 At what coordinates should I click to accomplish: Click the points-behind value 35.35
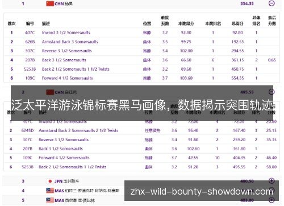click(272, 139)
